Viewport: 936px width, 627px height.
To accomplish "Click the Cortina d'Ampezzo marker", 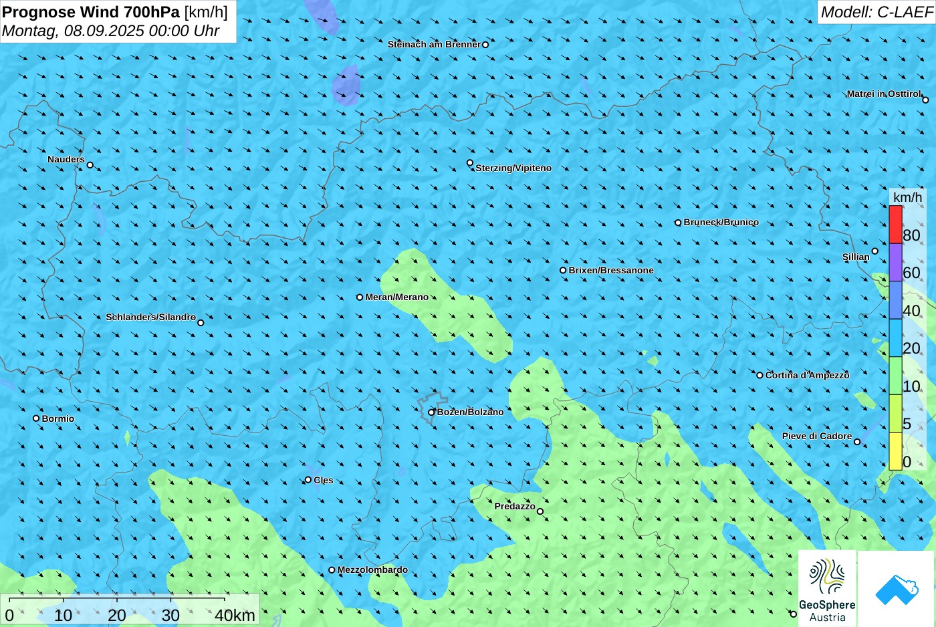I will tap(759, 376).
